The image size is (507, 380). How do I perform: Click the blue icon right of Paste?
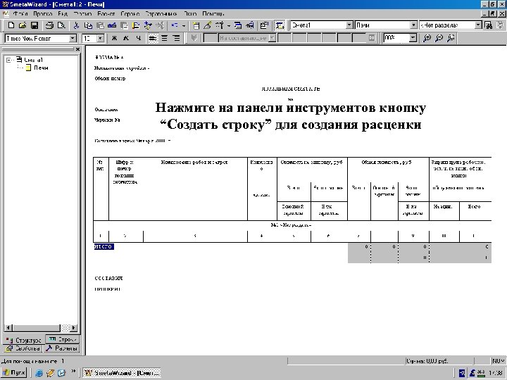(112, 25)
